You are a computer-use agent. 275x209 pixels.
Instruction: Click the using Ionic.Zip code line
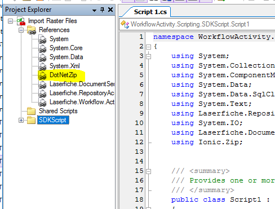(207, 142)
